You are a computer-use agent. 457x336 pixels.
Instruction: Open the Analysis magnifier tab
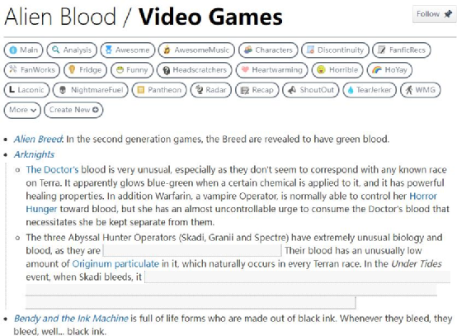click(x=72, y=50)
